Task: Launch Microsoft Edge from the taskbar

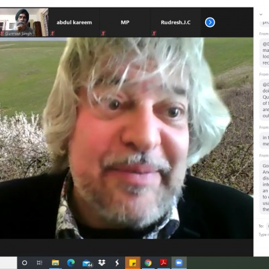Action: [71, 263]
